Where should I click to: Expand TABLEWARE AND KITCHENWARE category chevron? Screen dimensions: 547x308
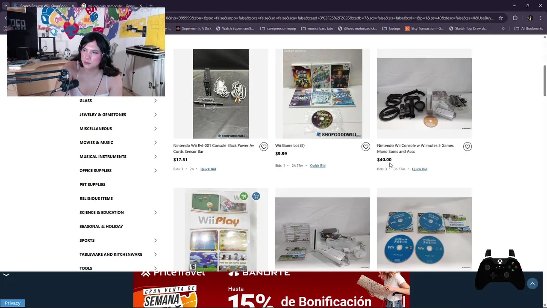(155, 255)
